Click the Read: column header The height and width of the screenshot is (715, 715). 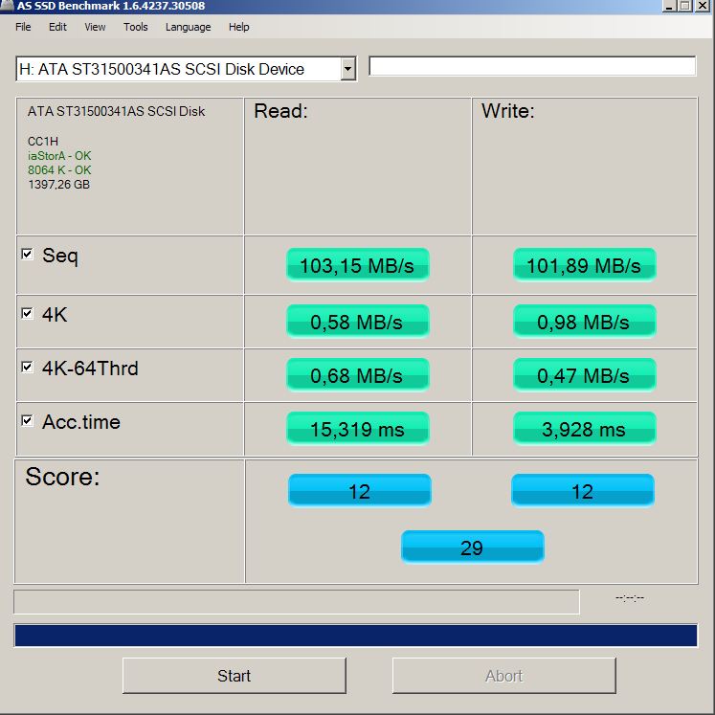tap(280, 111)
